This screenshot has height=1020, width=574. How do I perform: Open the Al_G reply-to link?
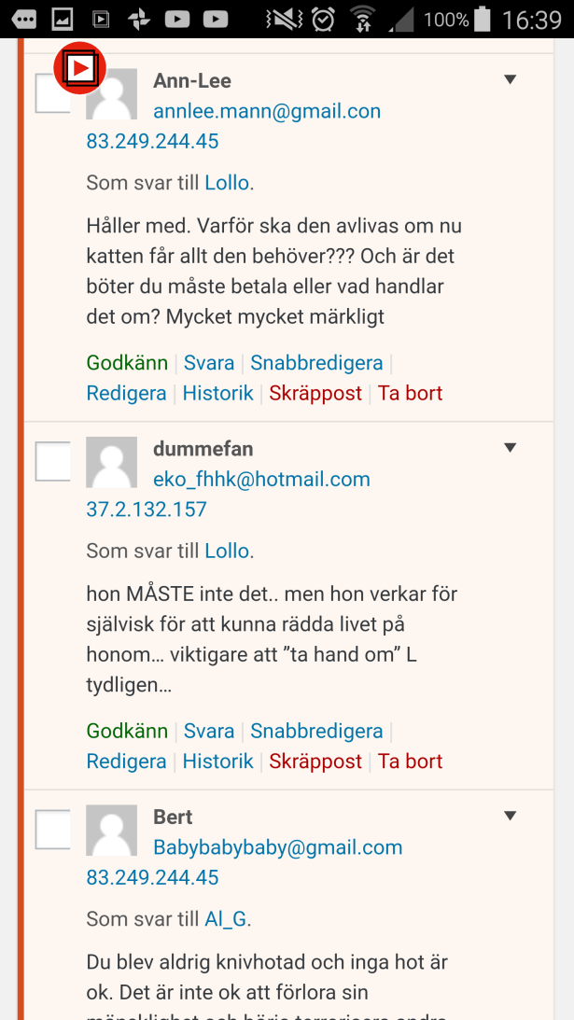225,919
